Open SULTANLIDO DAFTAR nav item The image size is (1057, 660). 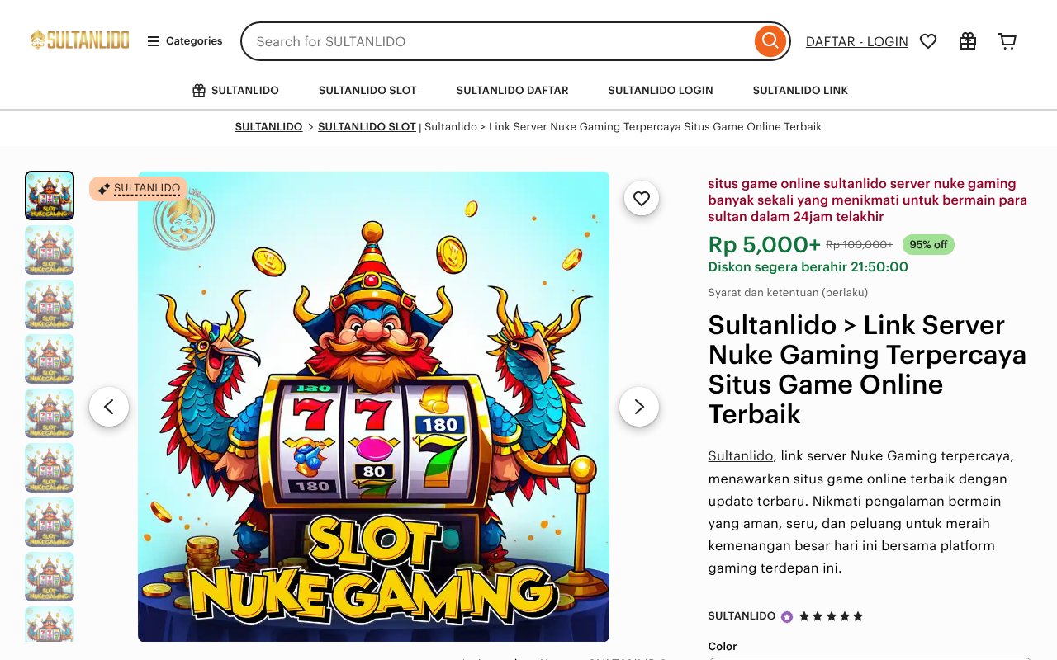[512, 91]
